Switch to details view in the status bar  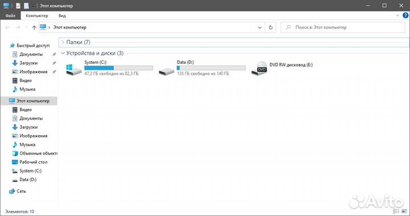(x=396, y=211)
